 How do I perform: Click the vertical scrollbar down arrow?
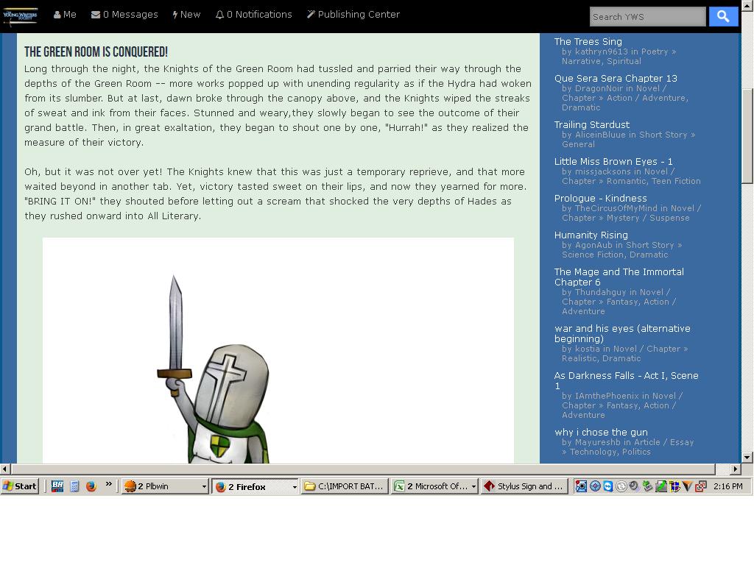[x=747, y=458]
